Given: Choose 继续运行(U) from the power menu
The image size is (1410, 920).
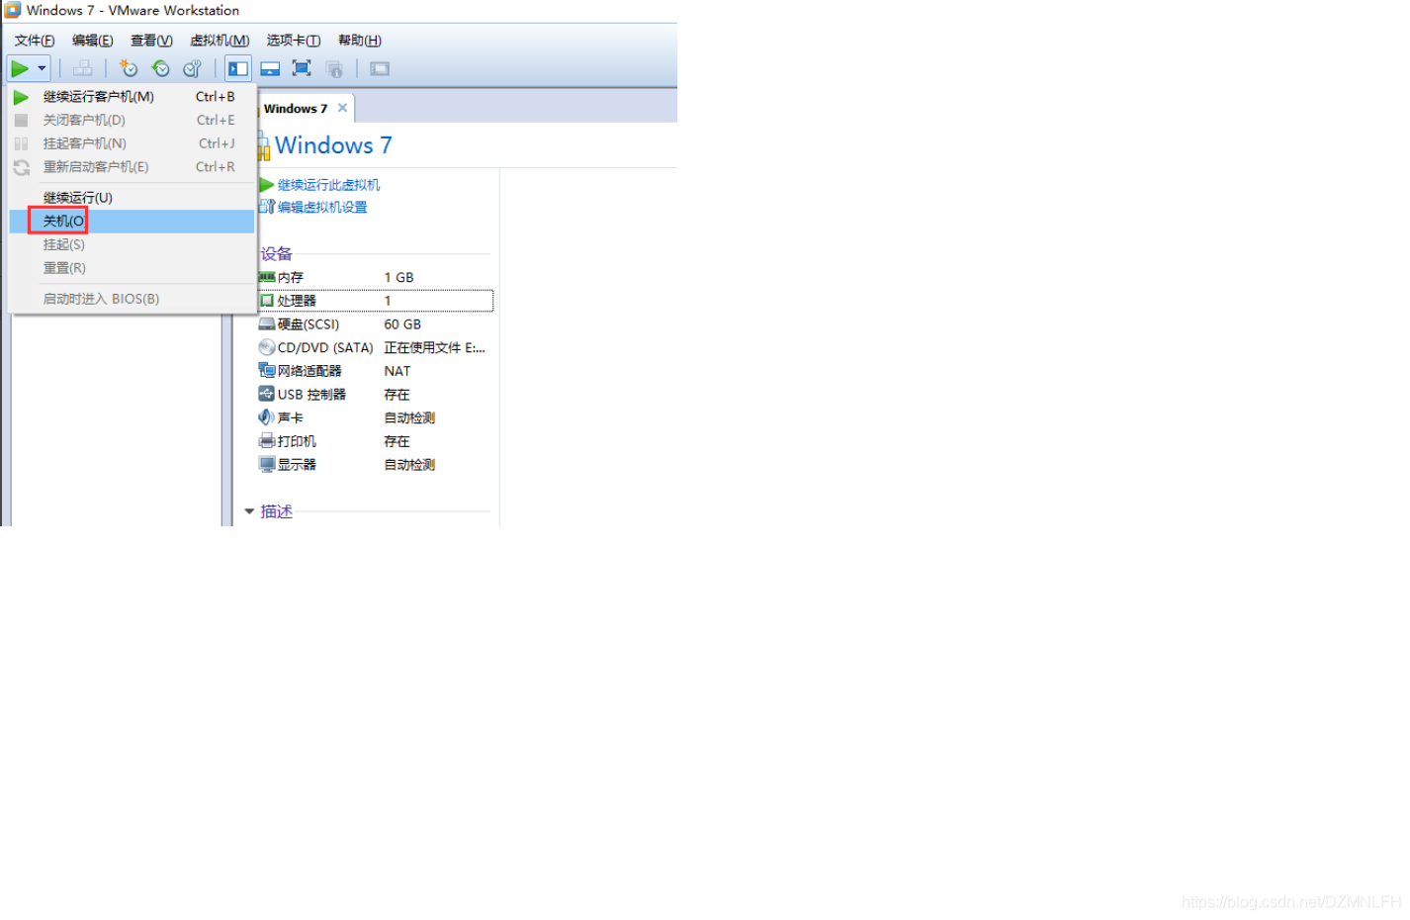Looking at the screenshot, I should (132, 198).
